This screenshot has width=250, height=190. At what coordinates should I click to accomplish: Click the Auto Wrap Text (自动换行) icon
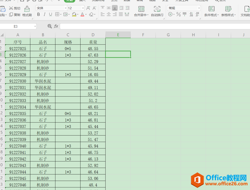(157, 9)
